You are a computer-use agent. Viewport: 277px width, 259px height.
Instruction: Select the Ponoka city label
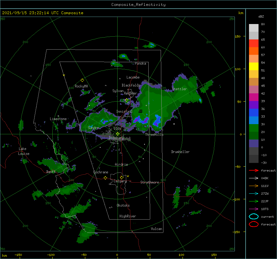pyautogui.click(x=140, y=63)
